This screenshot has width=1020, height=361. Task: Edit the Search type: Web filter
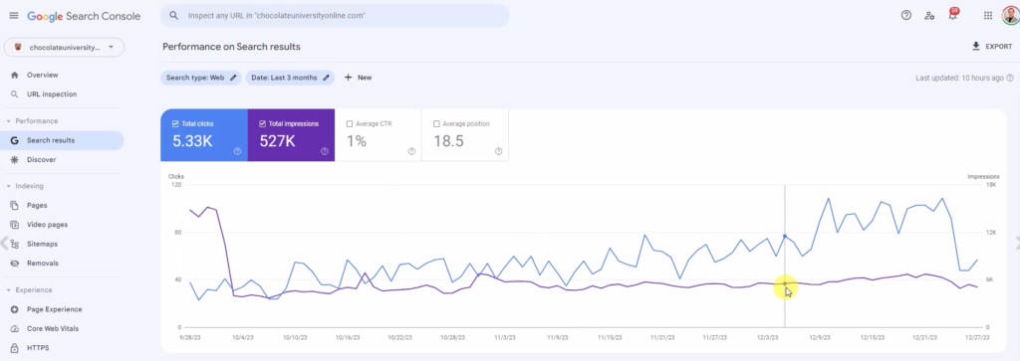click(x=201, y=78)
